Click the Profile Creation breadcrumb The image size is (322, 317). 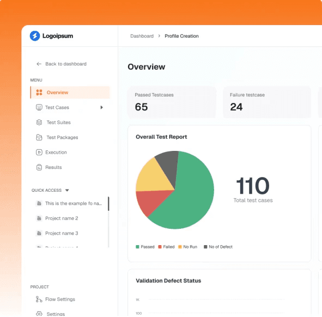[181, 36]
